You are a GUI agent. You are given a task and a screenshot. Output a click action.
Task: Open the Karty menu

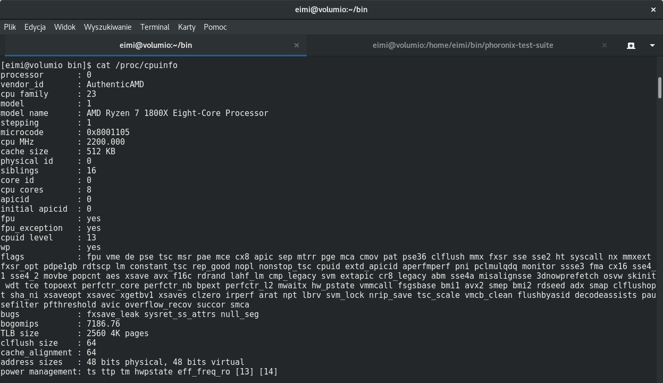coord(187,27)
